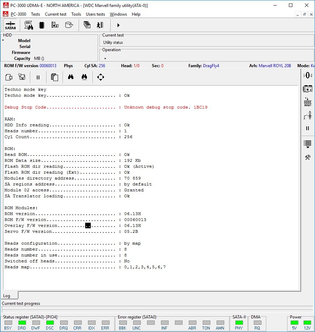Image resolution: width=315 pixels, height=332 pixels.
Task: Click the BSY status register indicator
Action: [8, 323]
